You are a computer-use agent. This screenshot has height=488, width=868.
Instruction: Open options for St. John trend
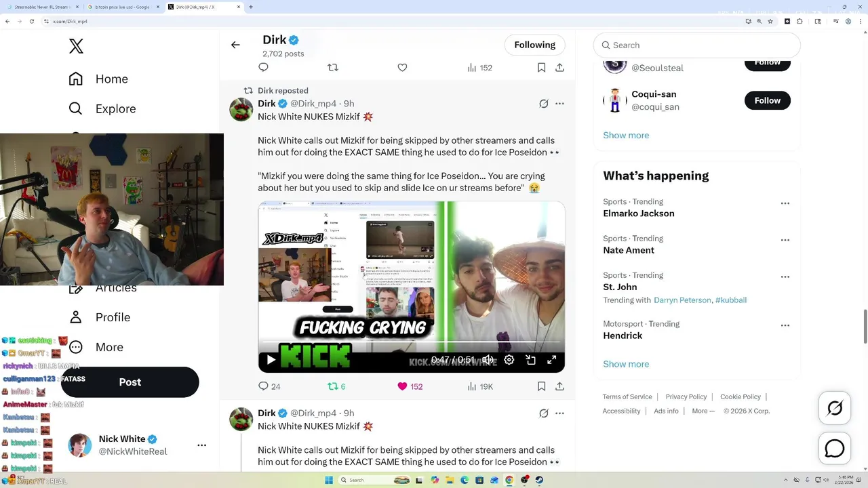tap(785, 277)
